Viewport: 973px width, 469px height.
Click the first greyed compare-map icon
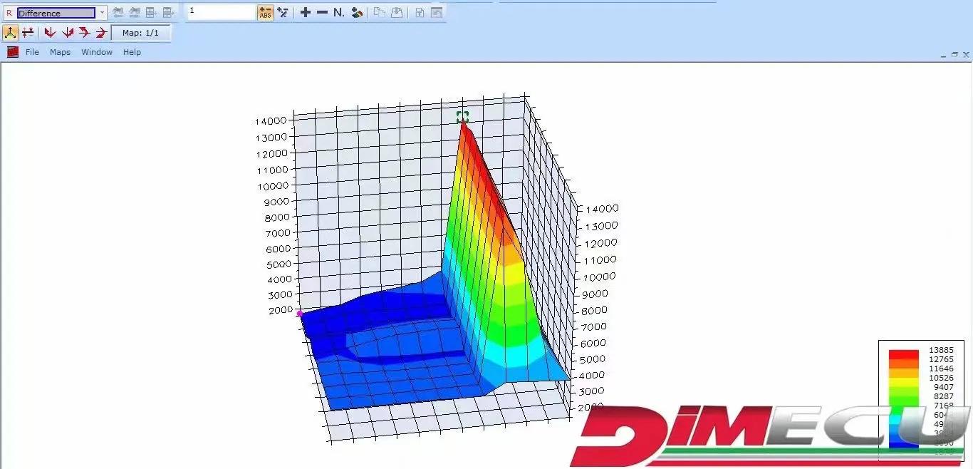coord(118,12)
